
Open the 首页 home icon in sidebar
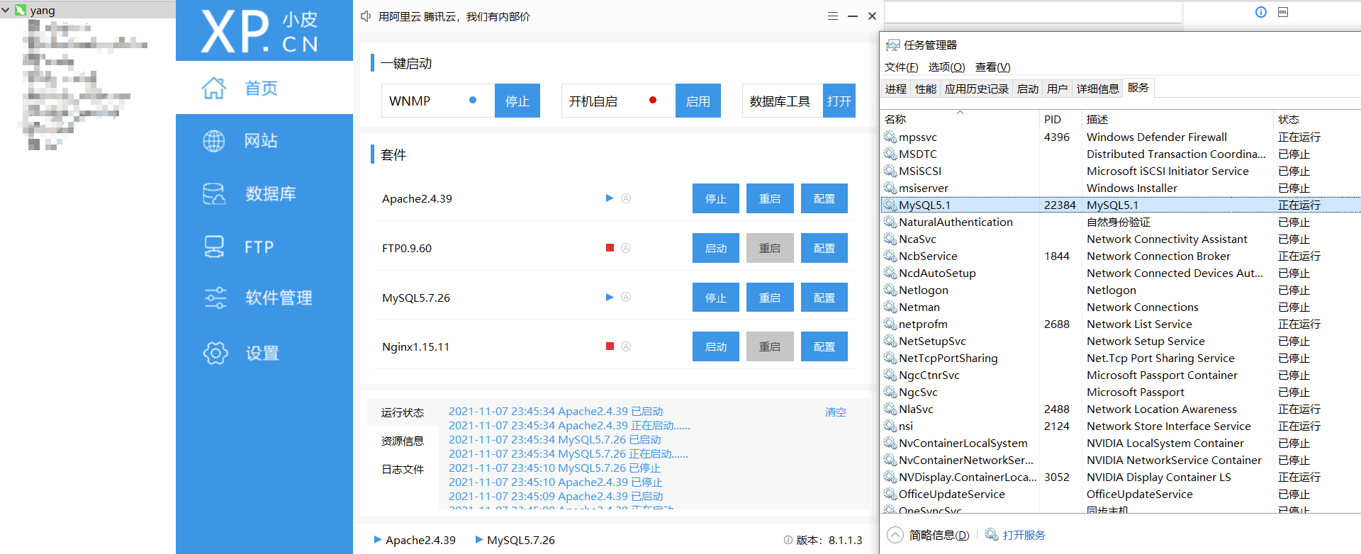[x=213, y=88]
